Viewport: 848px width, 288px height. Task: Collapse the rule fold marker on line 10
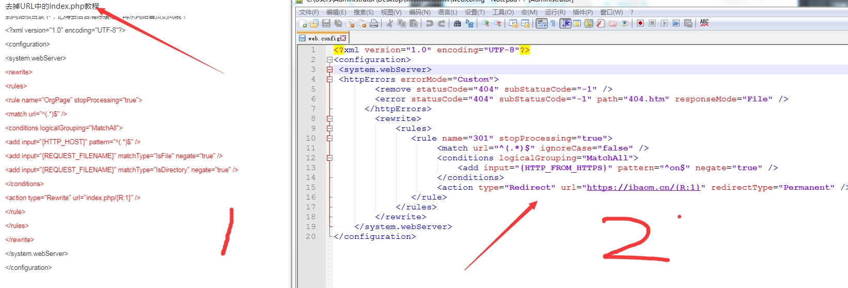pos(329,139)
